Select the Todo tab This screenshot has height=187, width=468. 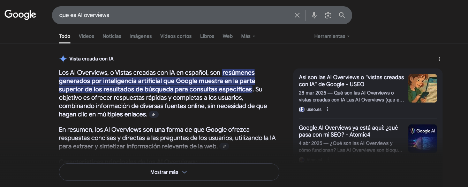(65, 36)
